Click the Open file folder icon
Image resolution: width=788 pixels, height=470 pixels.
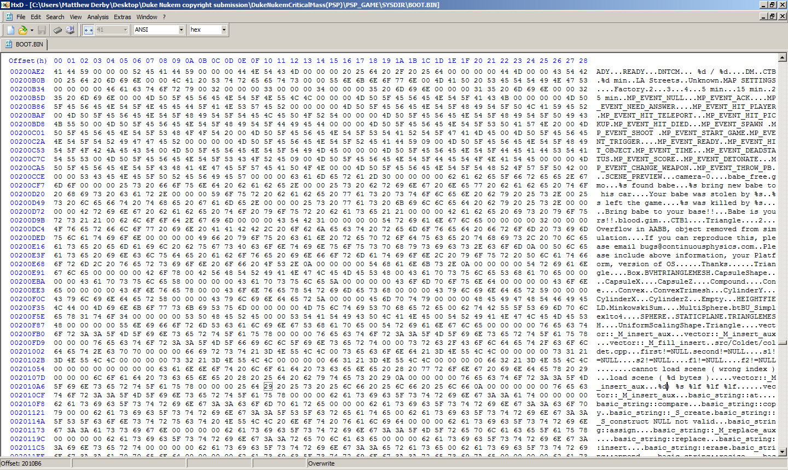click(x=22, y=30)
